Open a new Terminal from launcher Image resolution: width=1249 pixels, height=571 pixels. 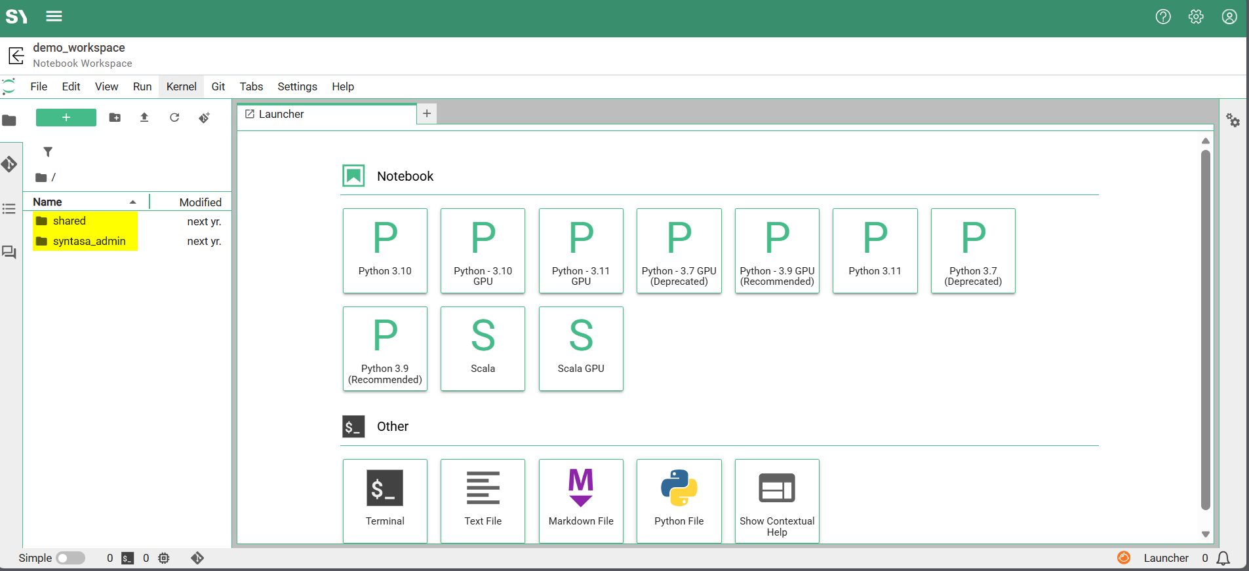click(x=385, y=501)
